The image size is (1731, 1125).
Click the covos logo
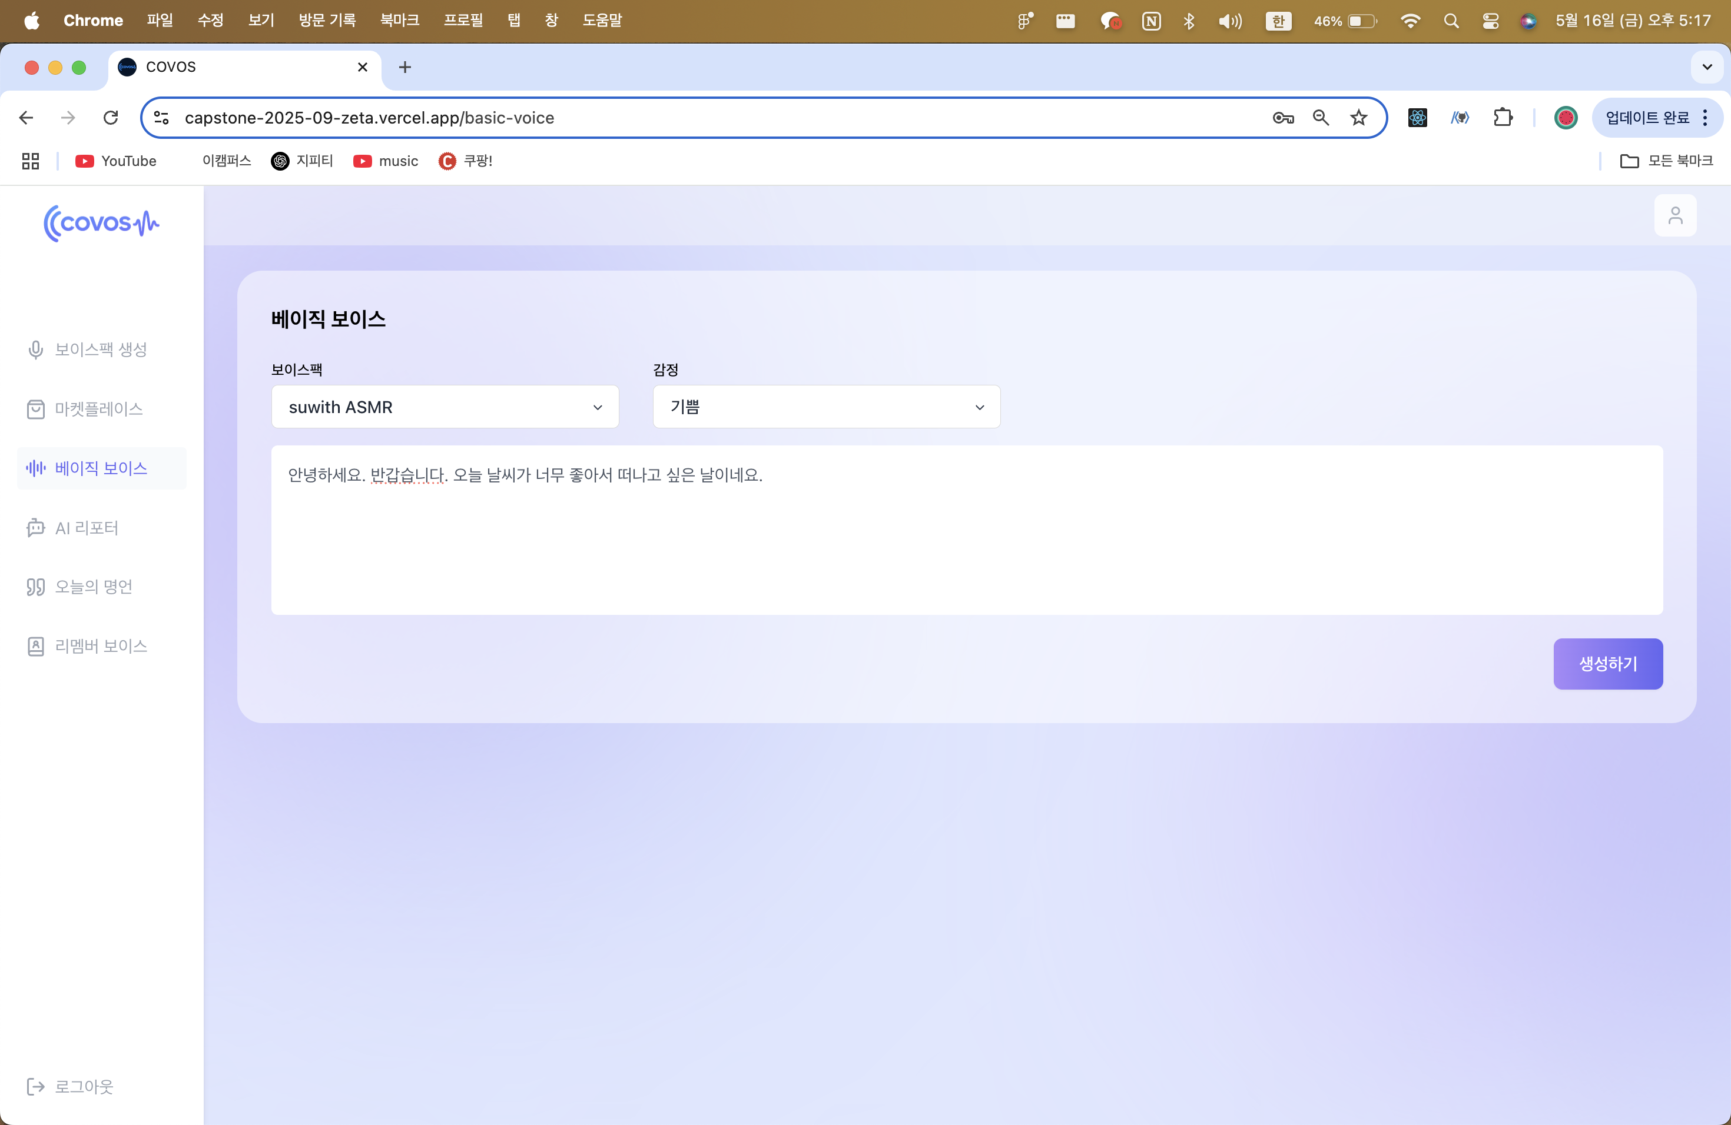pyautogui.click(x=101, y=222)
